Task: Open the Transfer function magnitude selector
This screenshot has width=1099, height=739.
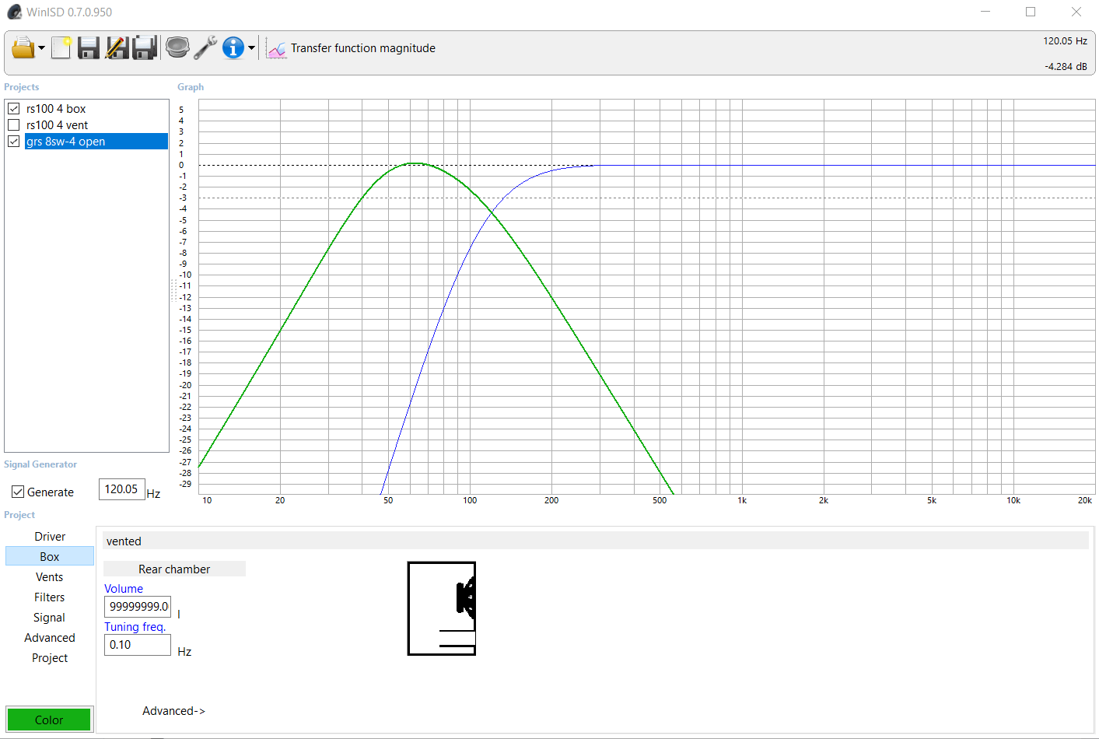Action: pos(362,48)
